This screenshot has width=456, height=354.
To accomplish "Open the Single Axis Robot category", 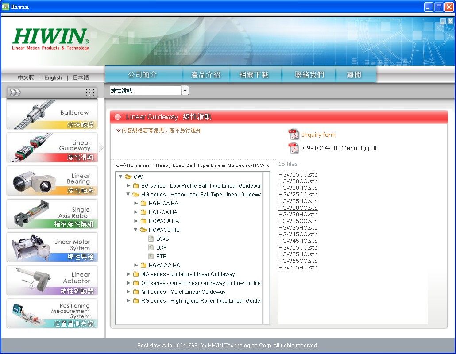I will [x=52, y=214].
